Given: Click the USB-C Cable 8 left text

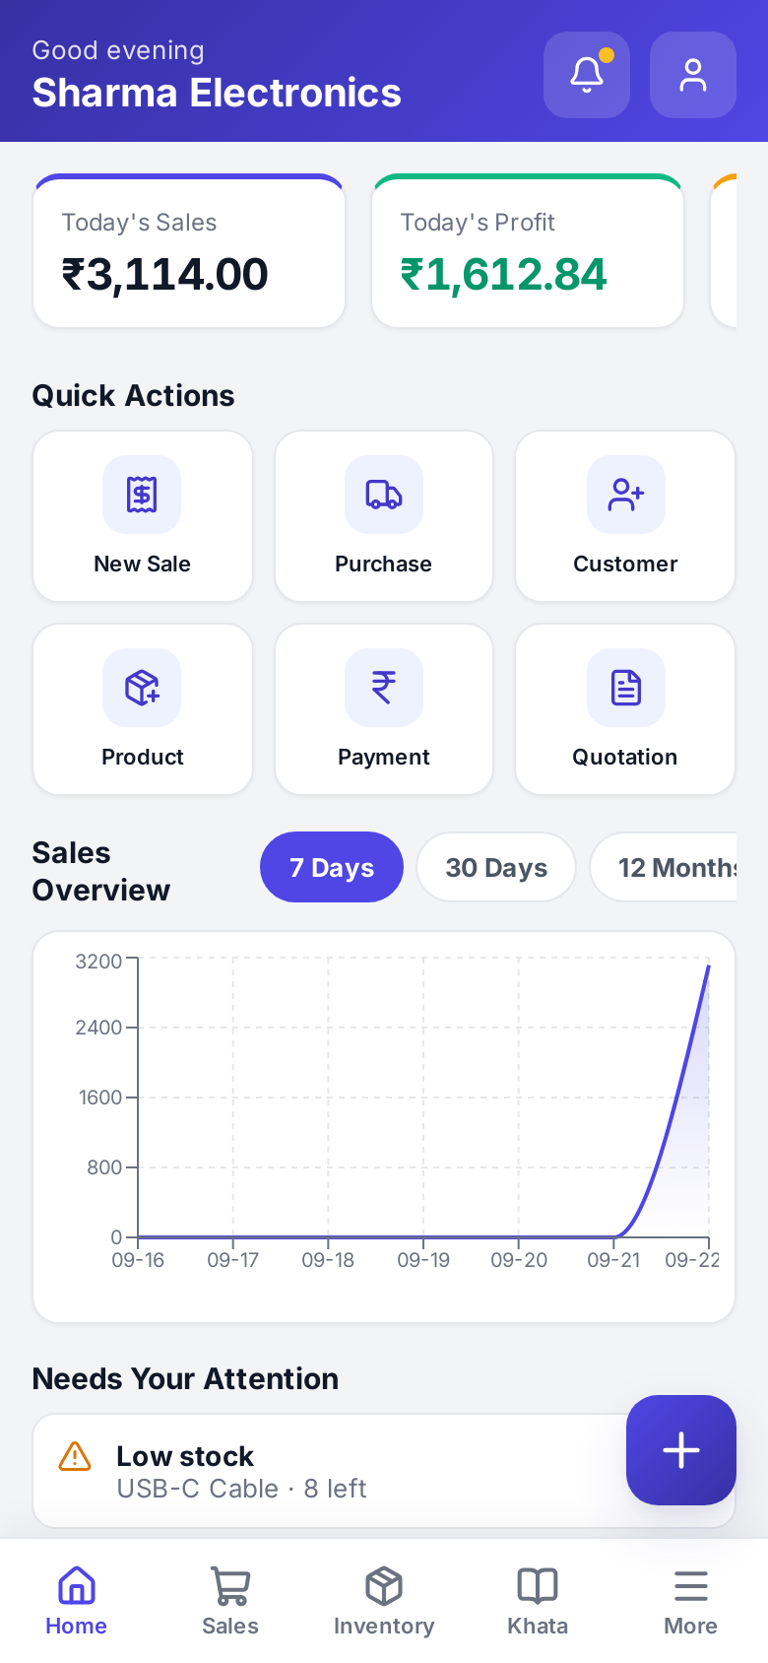Looking at the screenshot, I should click(241, 1489).
